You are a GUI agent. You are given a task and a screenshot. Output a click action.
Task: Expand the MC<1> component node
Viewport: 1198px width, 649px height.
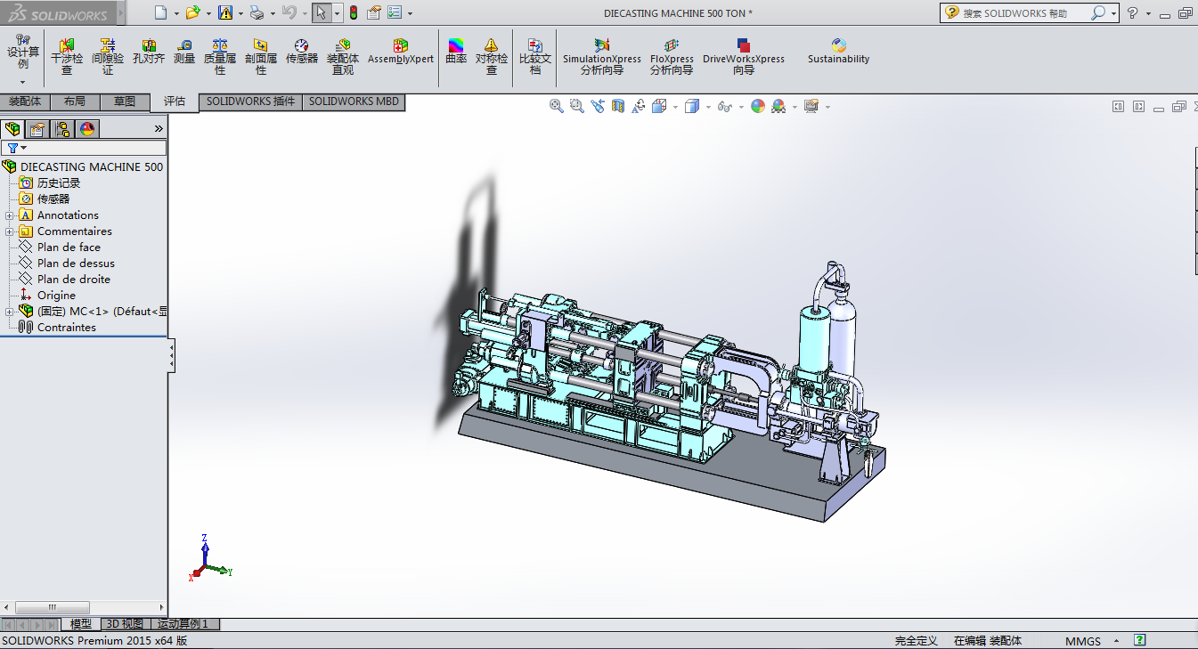click(x=10, y=312)
